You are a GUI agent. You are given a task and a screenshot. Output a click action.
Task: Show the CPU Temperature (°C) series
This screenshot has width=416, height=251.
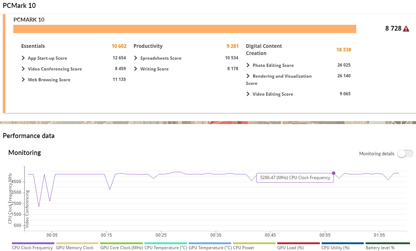[x=166, y=247]
